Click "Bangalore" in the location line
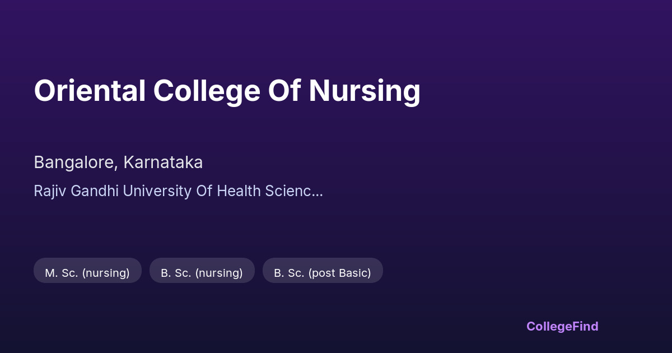672x353 pixels. click(x=75, y=162)
